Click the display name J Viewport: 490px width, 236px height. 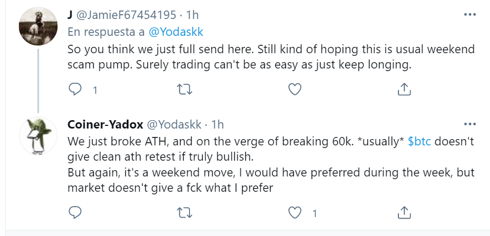coord(71,15)
